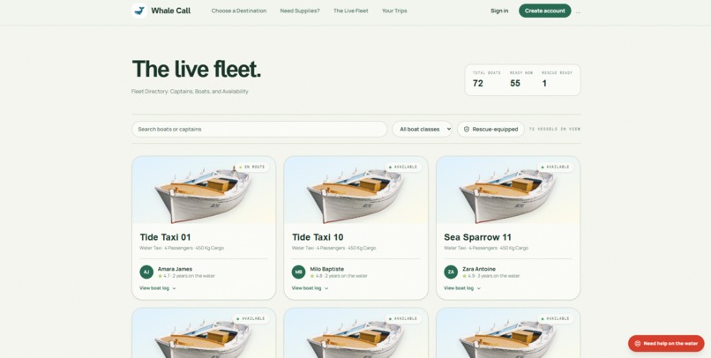The height and width of the screenshot is (358, 711).
Task: Click captain name Zara Antoine
Action: pos(479,269)
